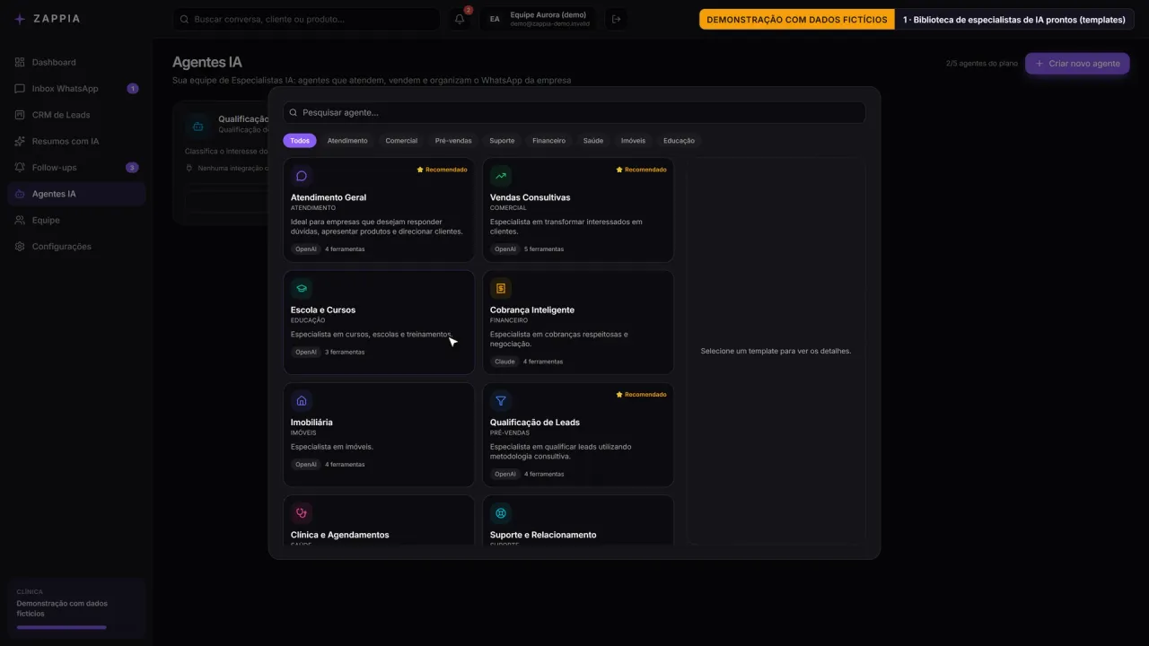Show Saúde templates
Screen dimensions: 1149x646
pyautogui.click(x=593, y=141)
